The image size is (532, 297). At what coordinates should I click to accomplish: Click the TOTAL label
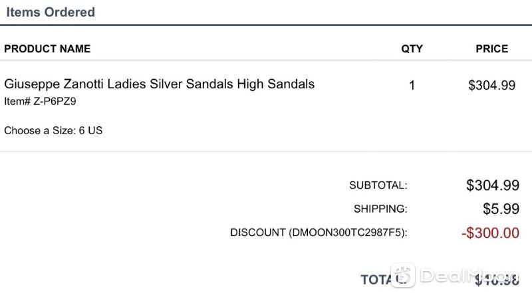pos(384,280)
